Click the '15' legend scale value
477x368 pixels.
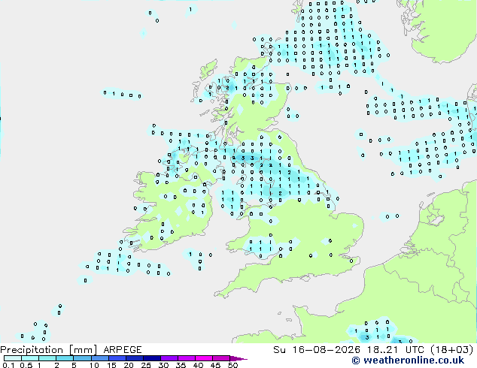[111, 365]
